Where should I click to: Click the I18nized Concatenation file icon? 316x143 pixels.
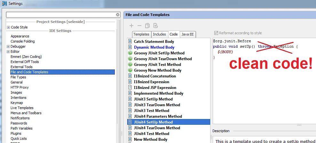[130, 76]
